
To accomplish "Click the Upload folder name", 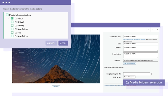I will pos(21,22).
